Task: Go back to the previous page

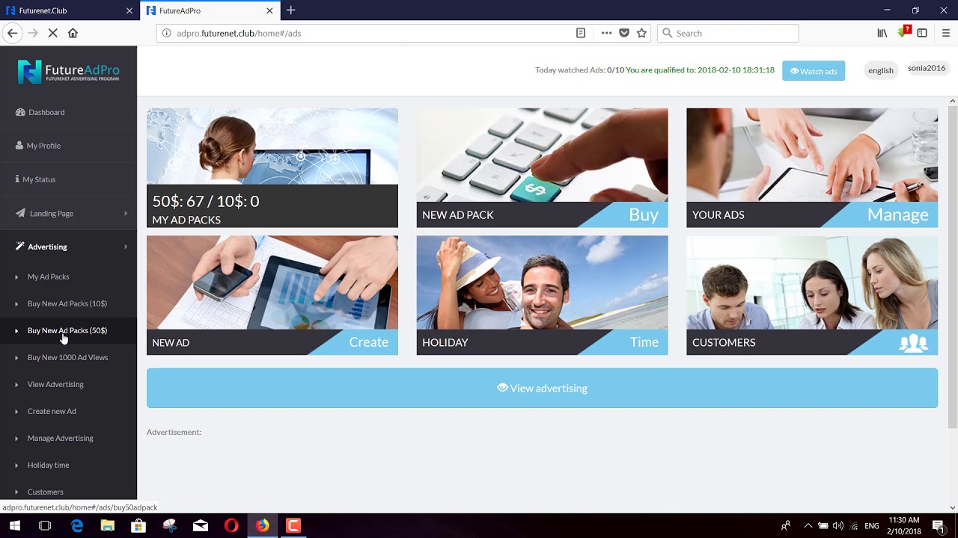Action: [x=12, y=33]
